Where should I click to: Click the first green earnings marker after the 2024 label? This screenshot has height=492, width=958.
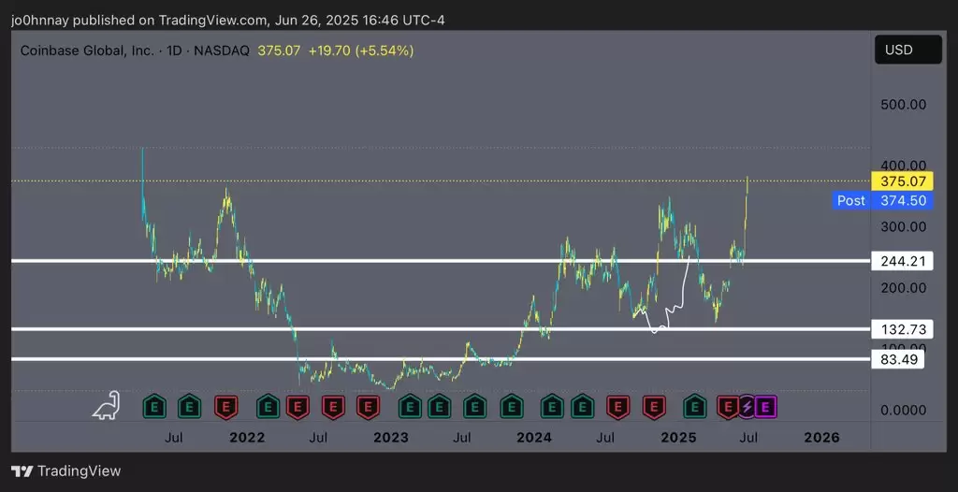click(x=552, y=407)
